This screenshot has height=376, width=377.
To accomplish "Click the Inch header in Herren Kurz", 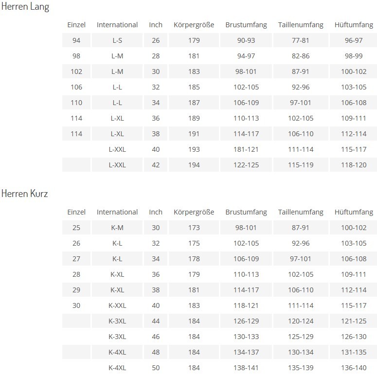I will [156, 212].
